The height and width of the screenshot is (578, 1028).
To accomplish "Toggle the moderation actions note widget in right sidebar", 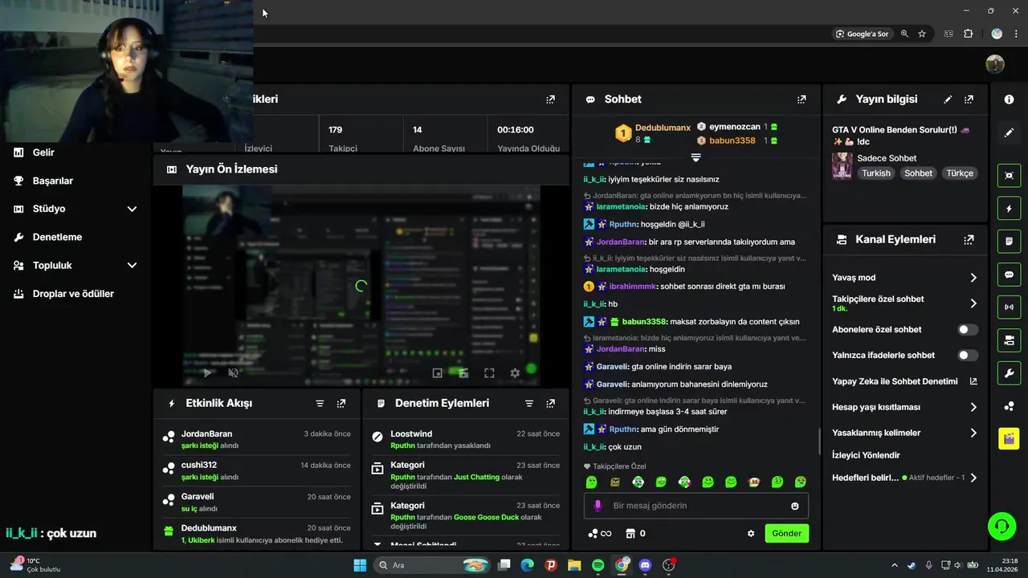I will coord(1009,241).
